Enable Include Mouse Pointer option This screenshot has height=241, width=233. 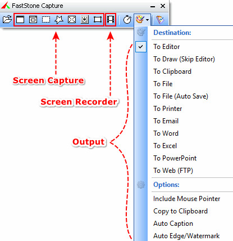[x=186, y=199]
